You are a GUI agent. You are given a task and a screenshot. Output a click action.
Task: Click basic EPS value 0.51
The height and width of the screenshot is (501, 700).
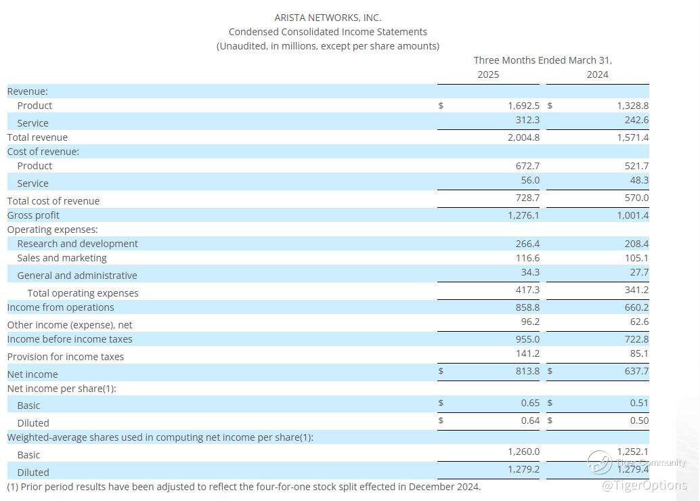(639, 404)
